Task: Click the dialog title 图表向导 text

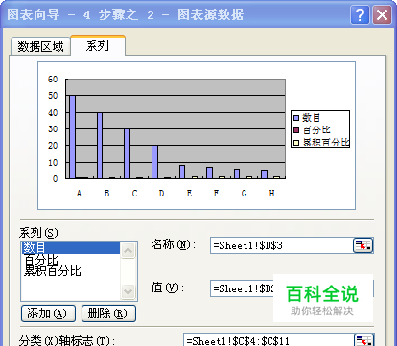Action: point(34,14)
